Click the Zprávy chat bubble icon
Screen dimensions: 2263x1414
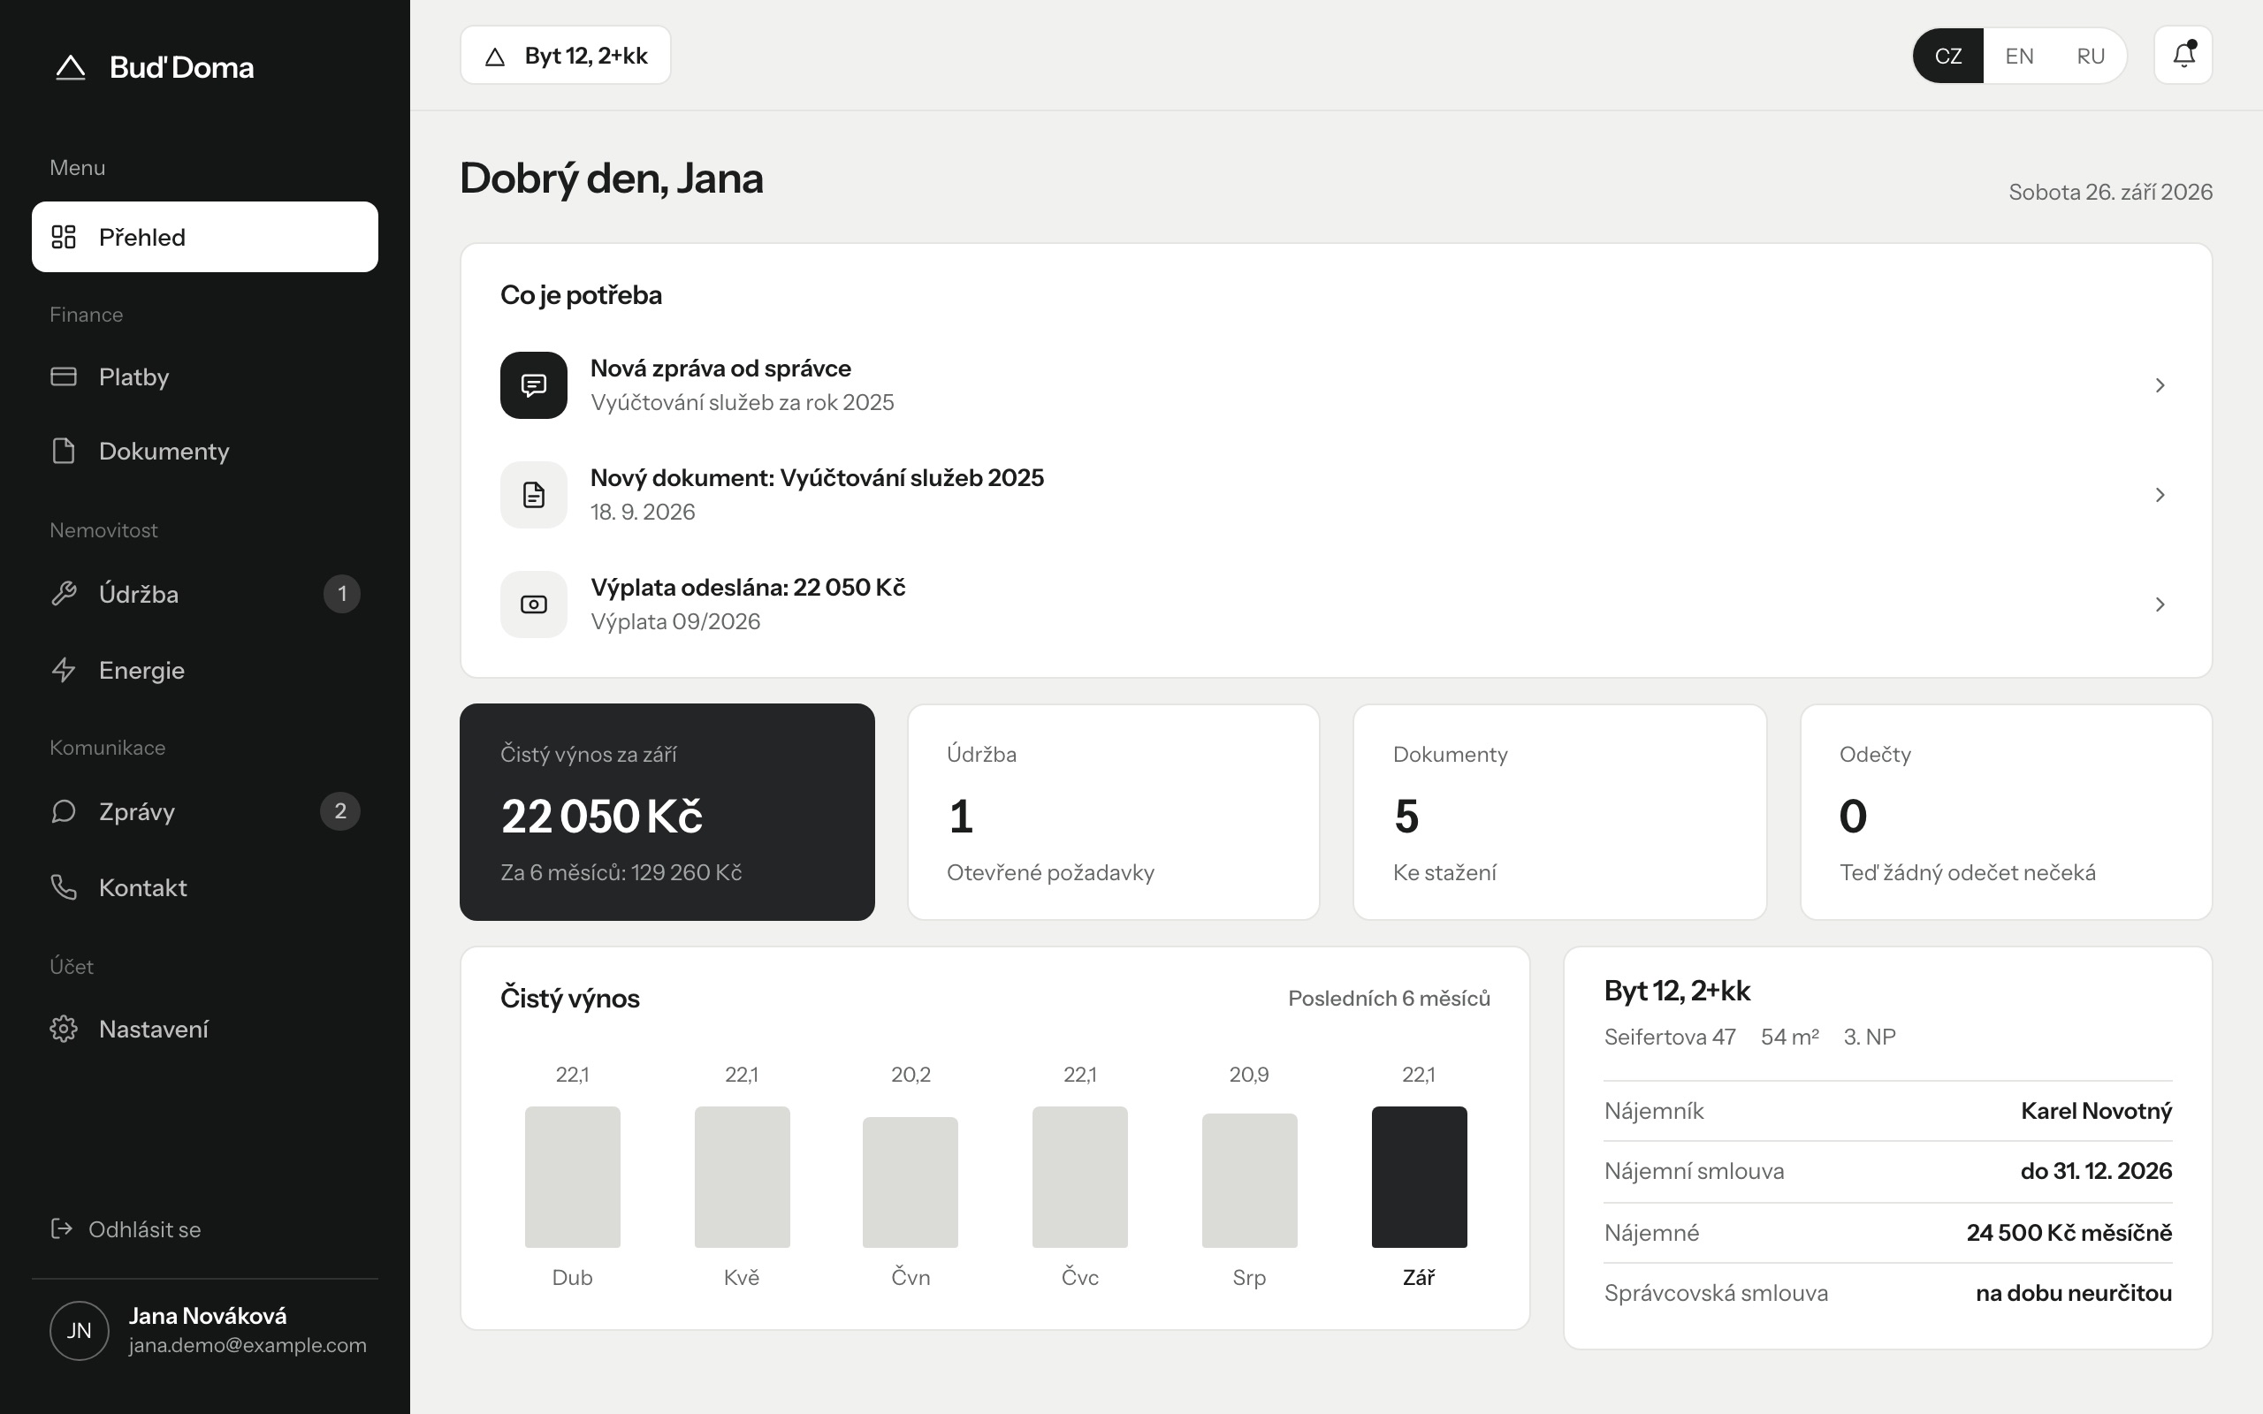[64, 810]
